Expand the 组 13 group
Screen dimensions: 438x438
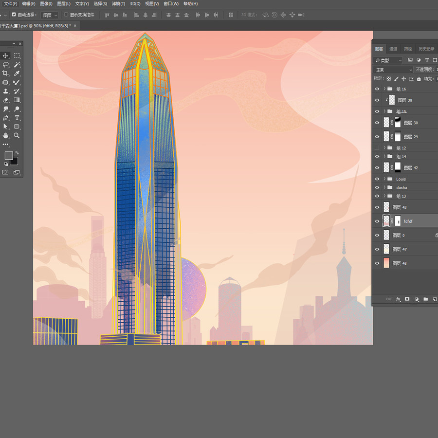click(x=384, y=196)
